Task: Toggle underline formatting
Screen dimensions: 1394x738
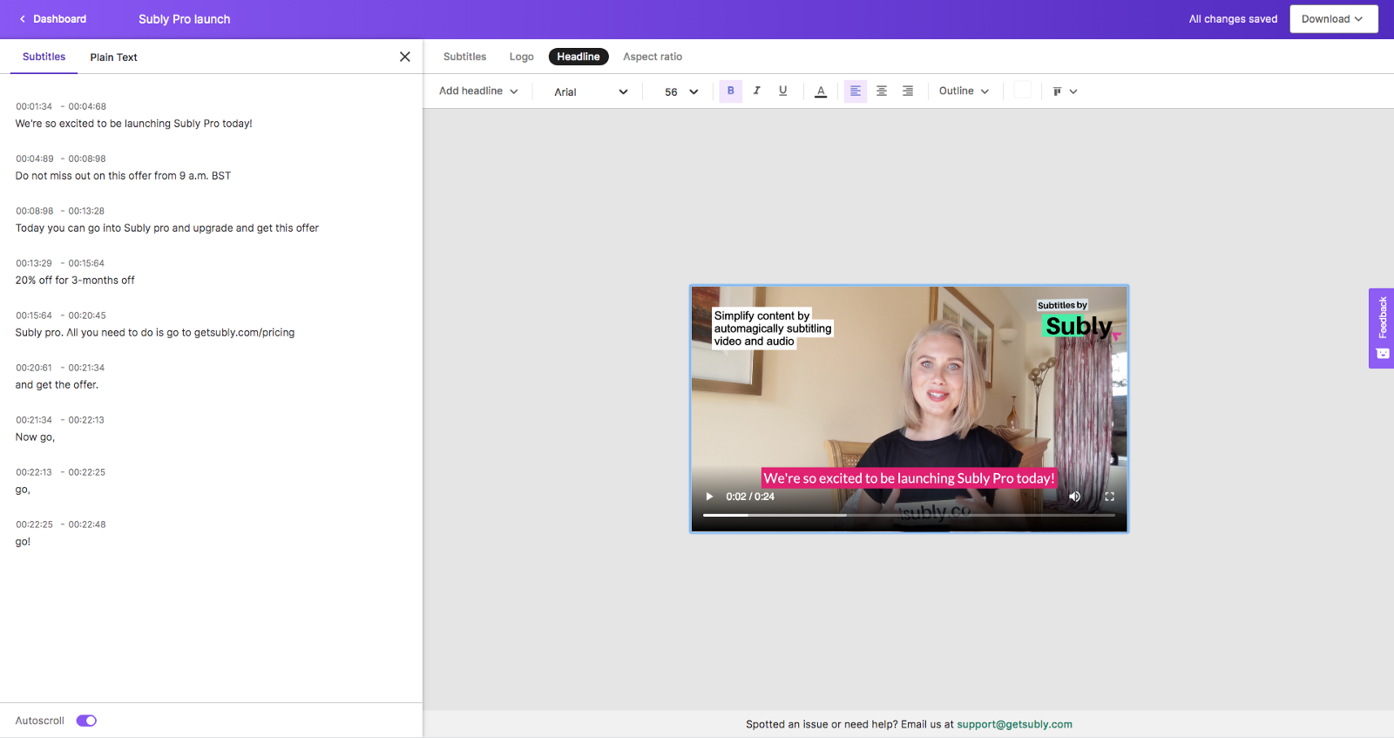Action: (x=783, y=91)
